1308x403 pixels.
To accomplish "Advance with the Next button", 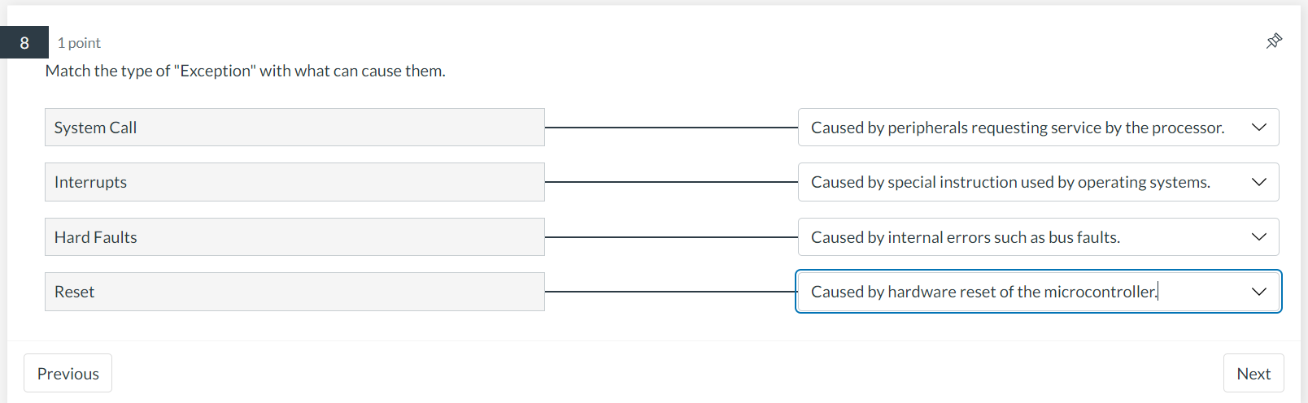I will (1253, 374).
